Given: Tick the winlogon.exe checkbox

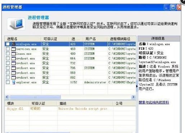Looking at the screenshot, I should [8, 44].
